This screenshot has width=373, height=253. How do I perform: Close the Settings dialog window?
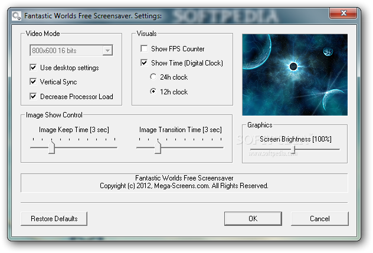point(343,13)
